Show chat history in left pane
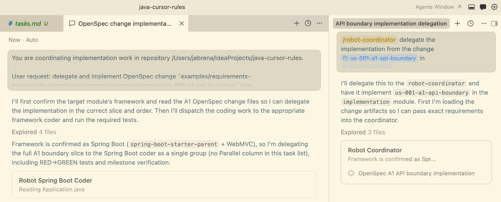 [x=308, y=23]
